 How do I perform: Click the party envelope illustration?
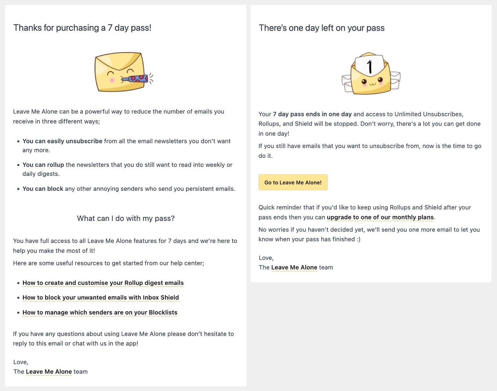[124, 72]
